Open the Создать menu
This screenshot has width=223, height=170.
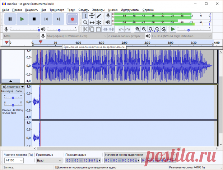[84, 10]
